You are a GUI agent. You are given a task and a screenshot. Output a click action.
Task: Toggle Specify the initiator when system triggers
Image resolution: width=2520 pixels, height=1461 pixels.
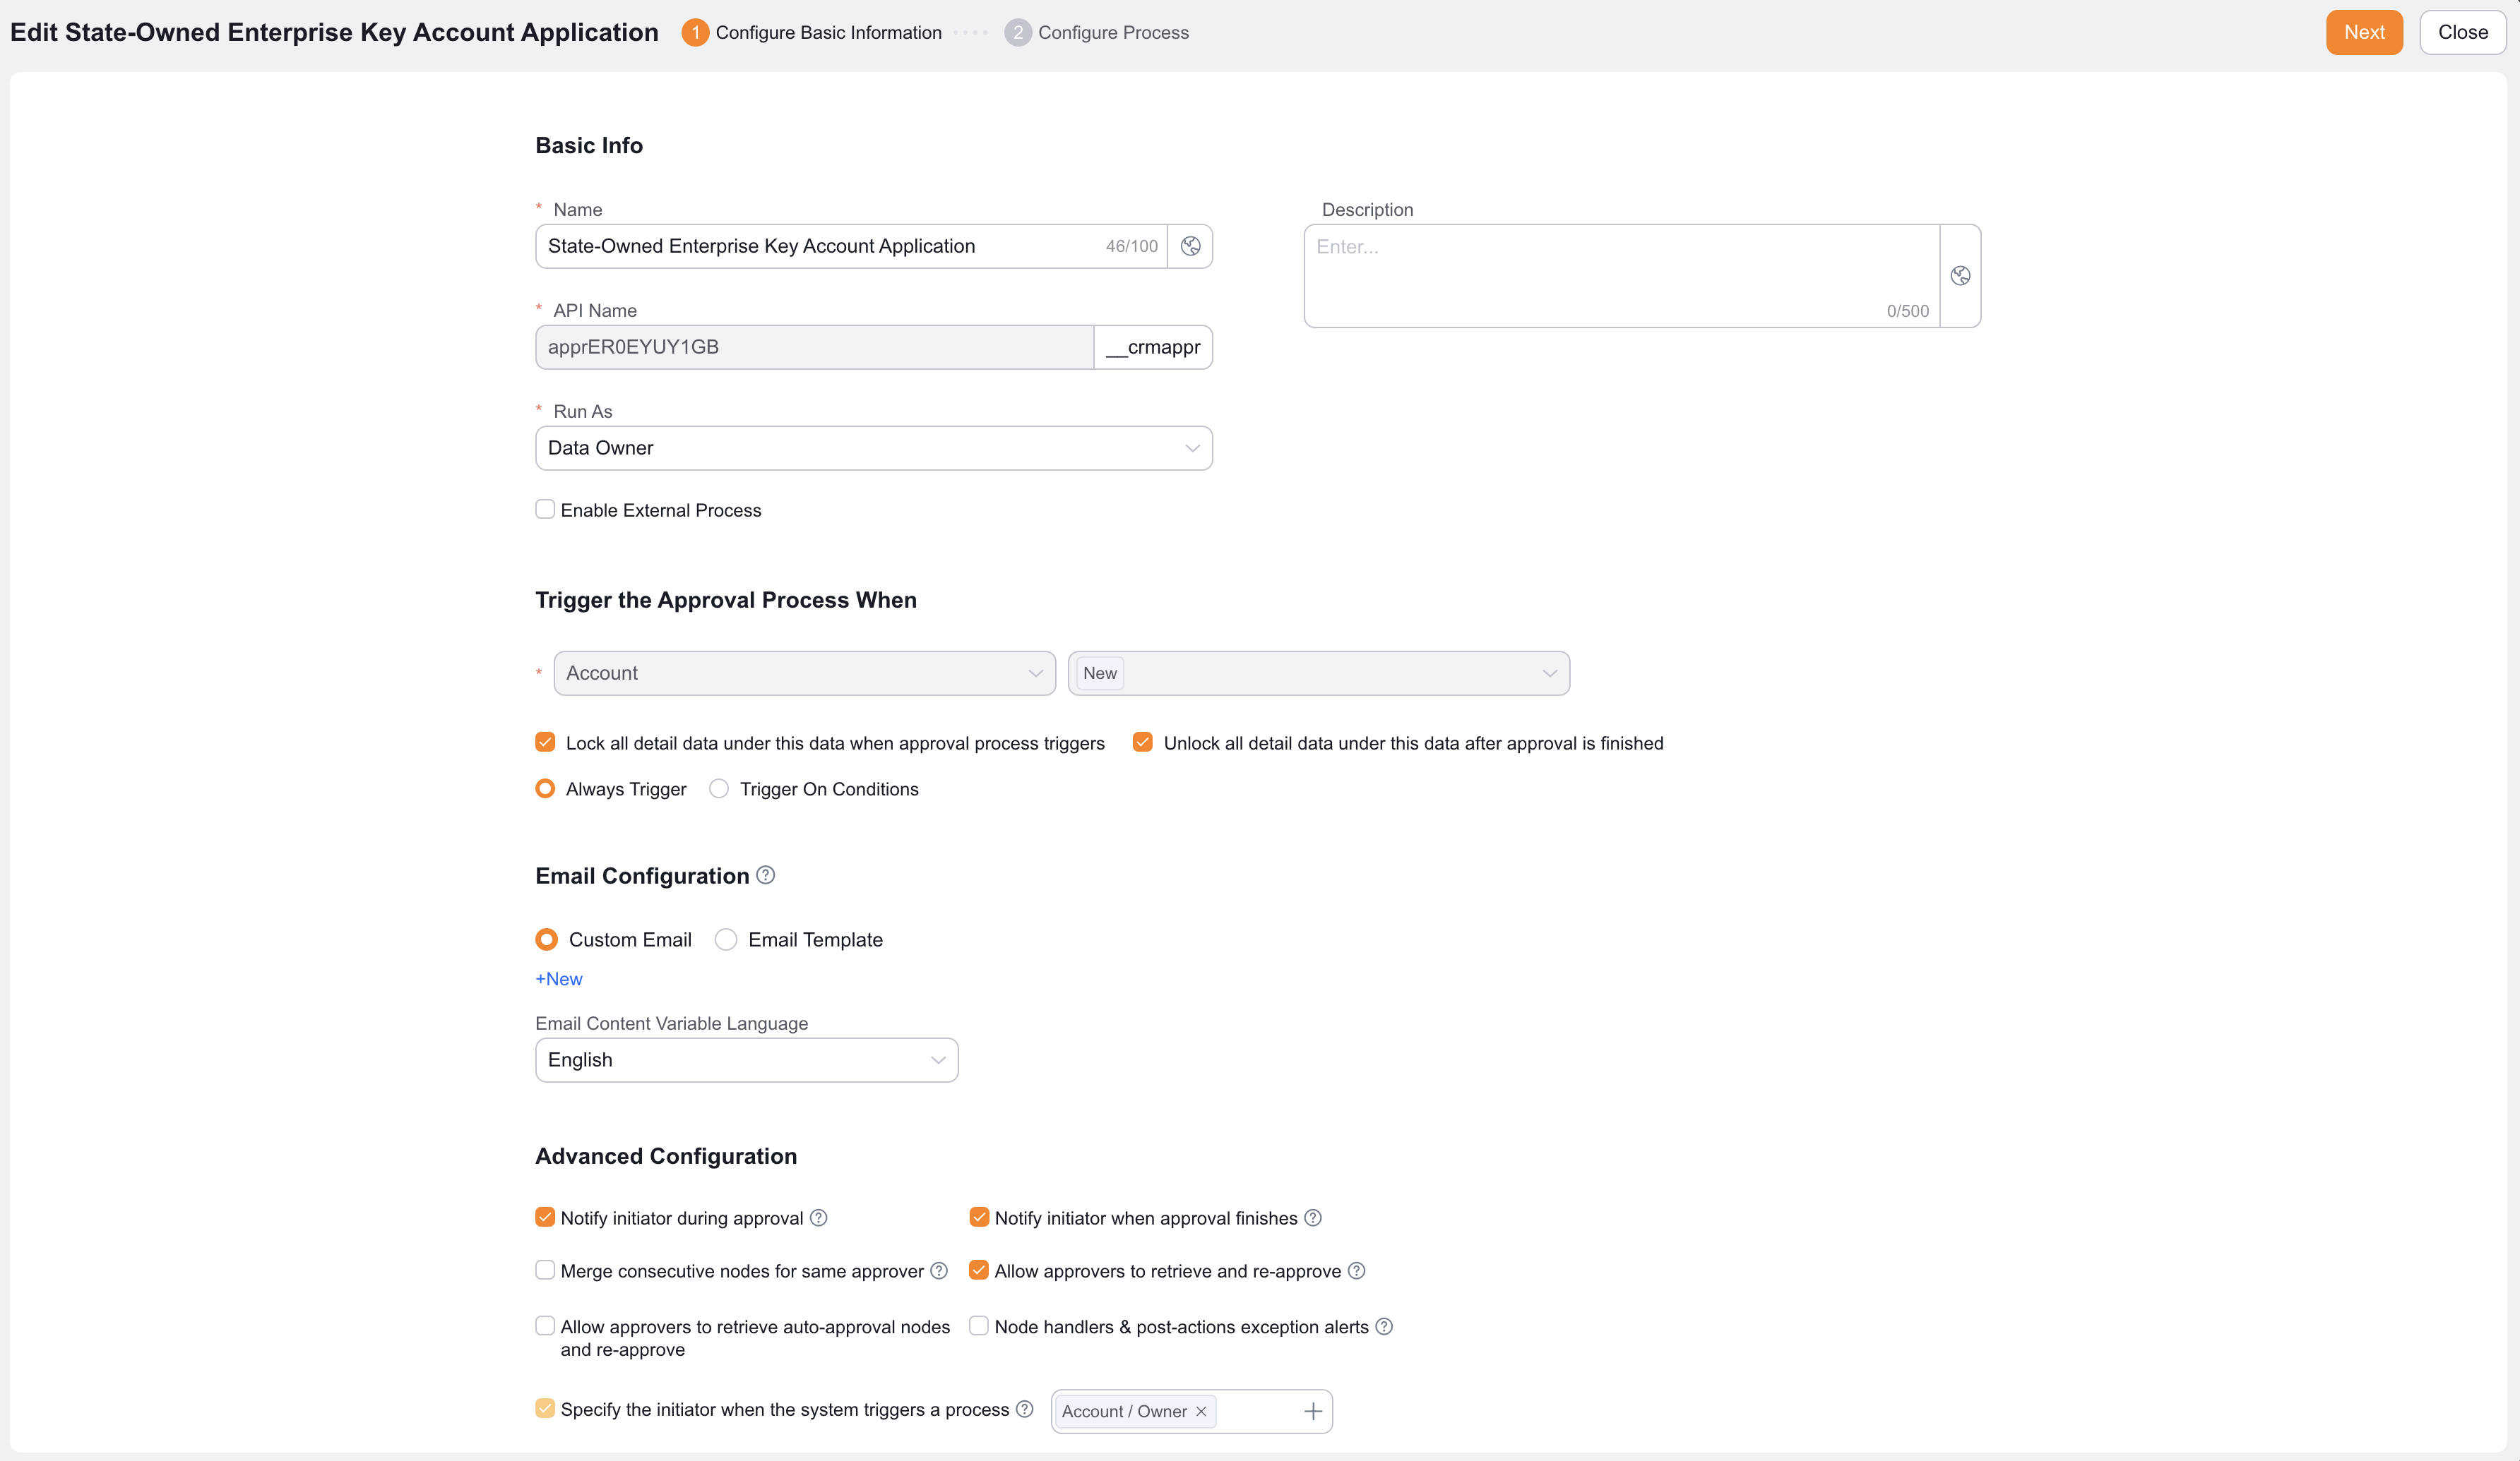point(545,1409)
